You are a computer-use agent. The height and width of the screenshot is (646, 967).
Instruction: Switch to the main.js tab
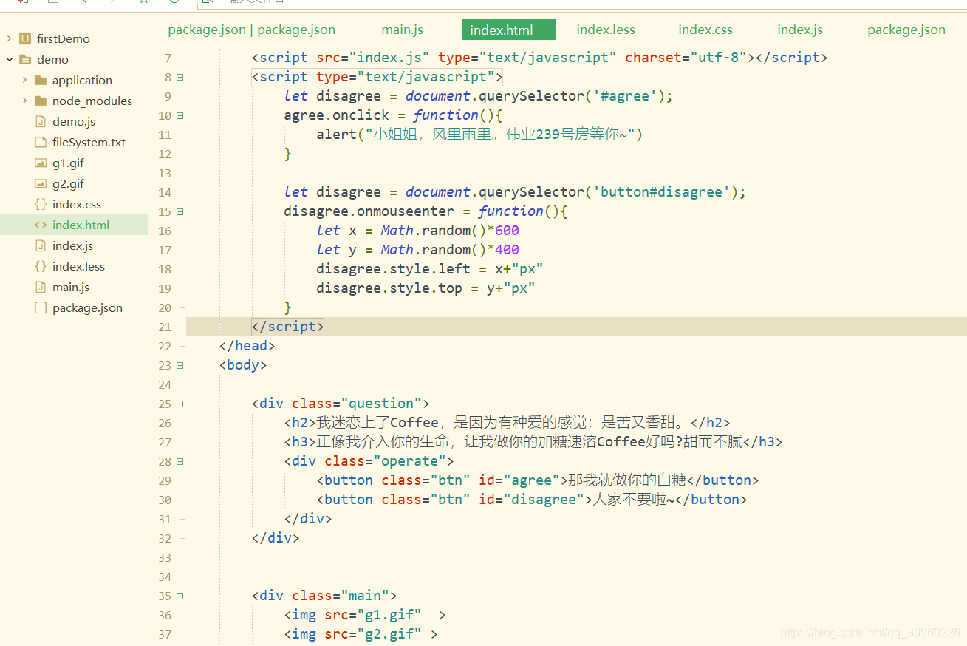click(x=402, y=30)
